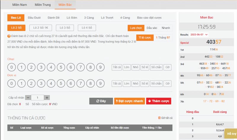Viewport: 237px width, 140px height.
Task: Open the Results date dropdown
Action: click(198, 35)
